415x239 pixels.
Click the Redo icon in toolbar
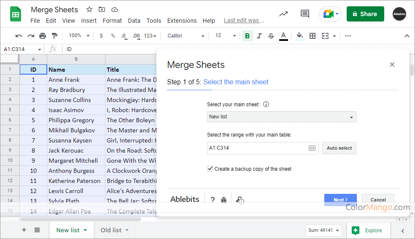[31, 36]
